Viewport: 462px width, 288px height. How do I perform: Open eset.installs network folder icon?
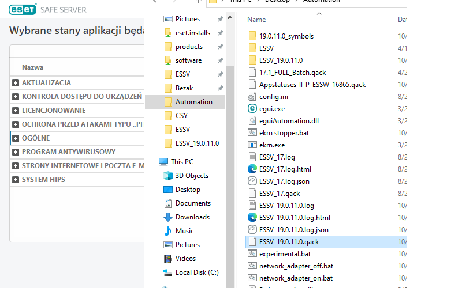tap(168, 33)
